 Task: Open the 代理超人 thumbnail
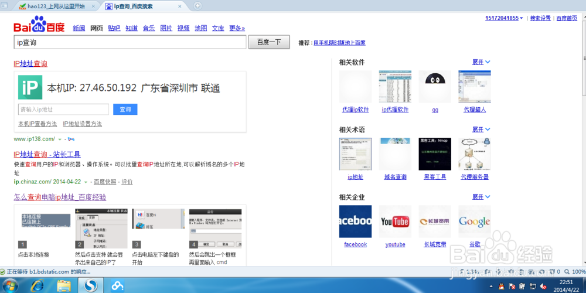(475, 87)
